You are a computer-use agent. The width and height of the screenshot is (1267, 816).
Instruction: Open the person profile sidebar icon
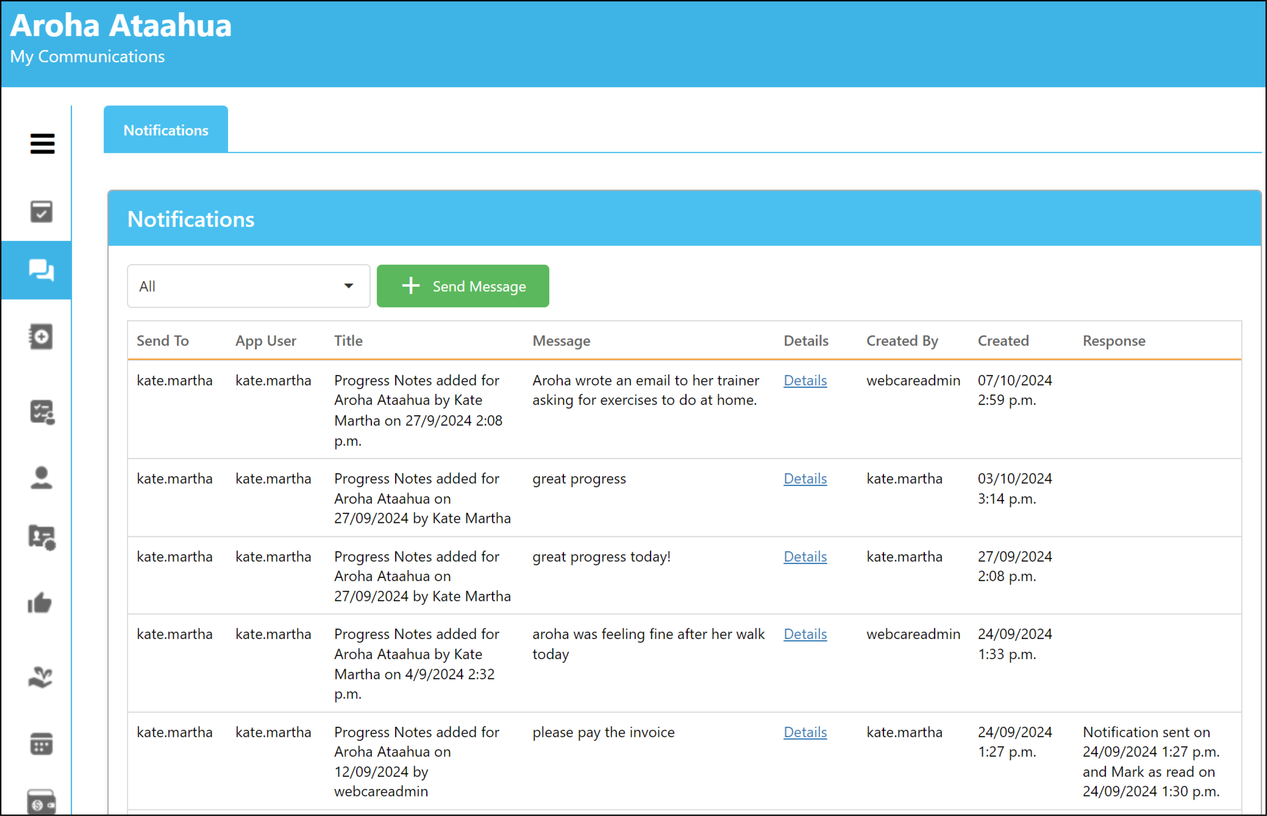[x=41, y=478]
